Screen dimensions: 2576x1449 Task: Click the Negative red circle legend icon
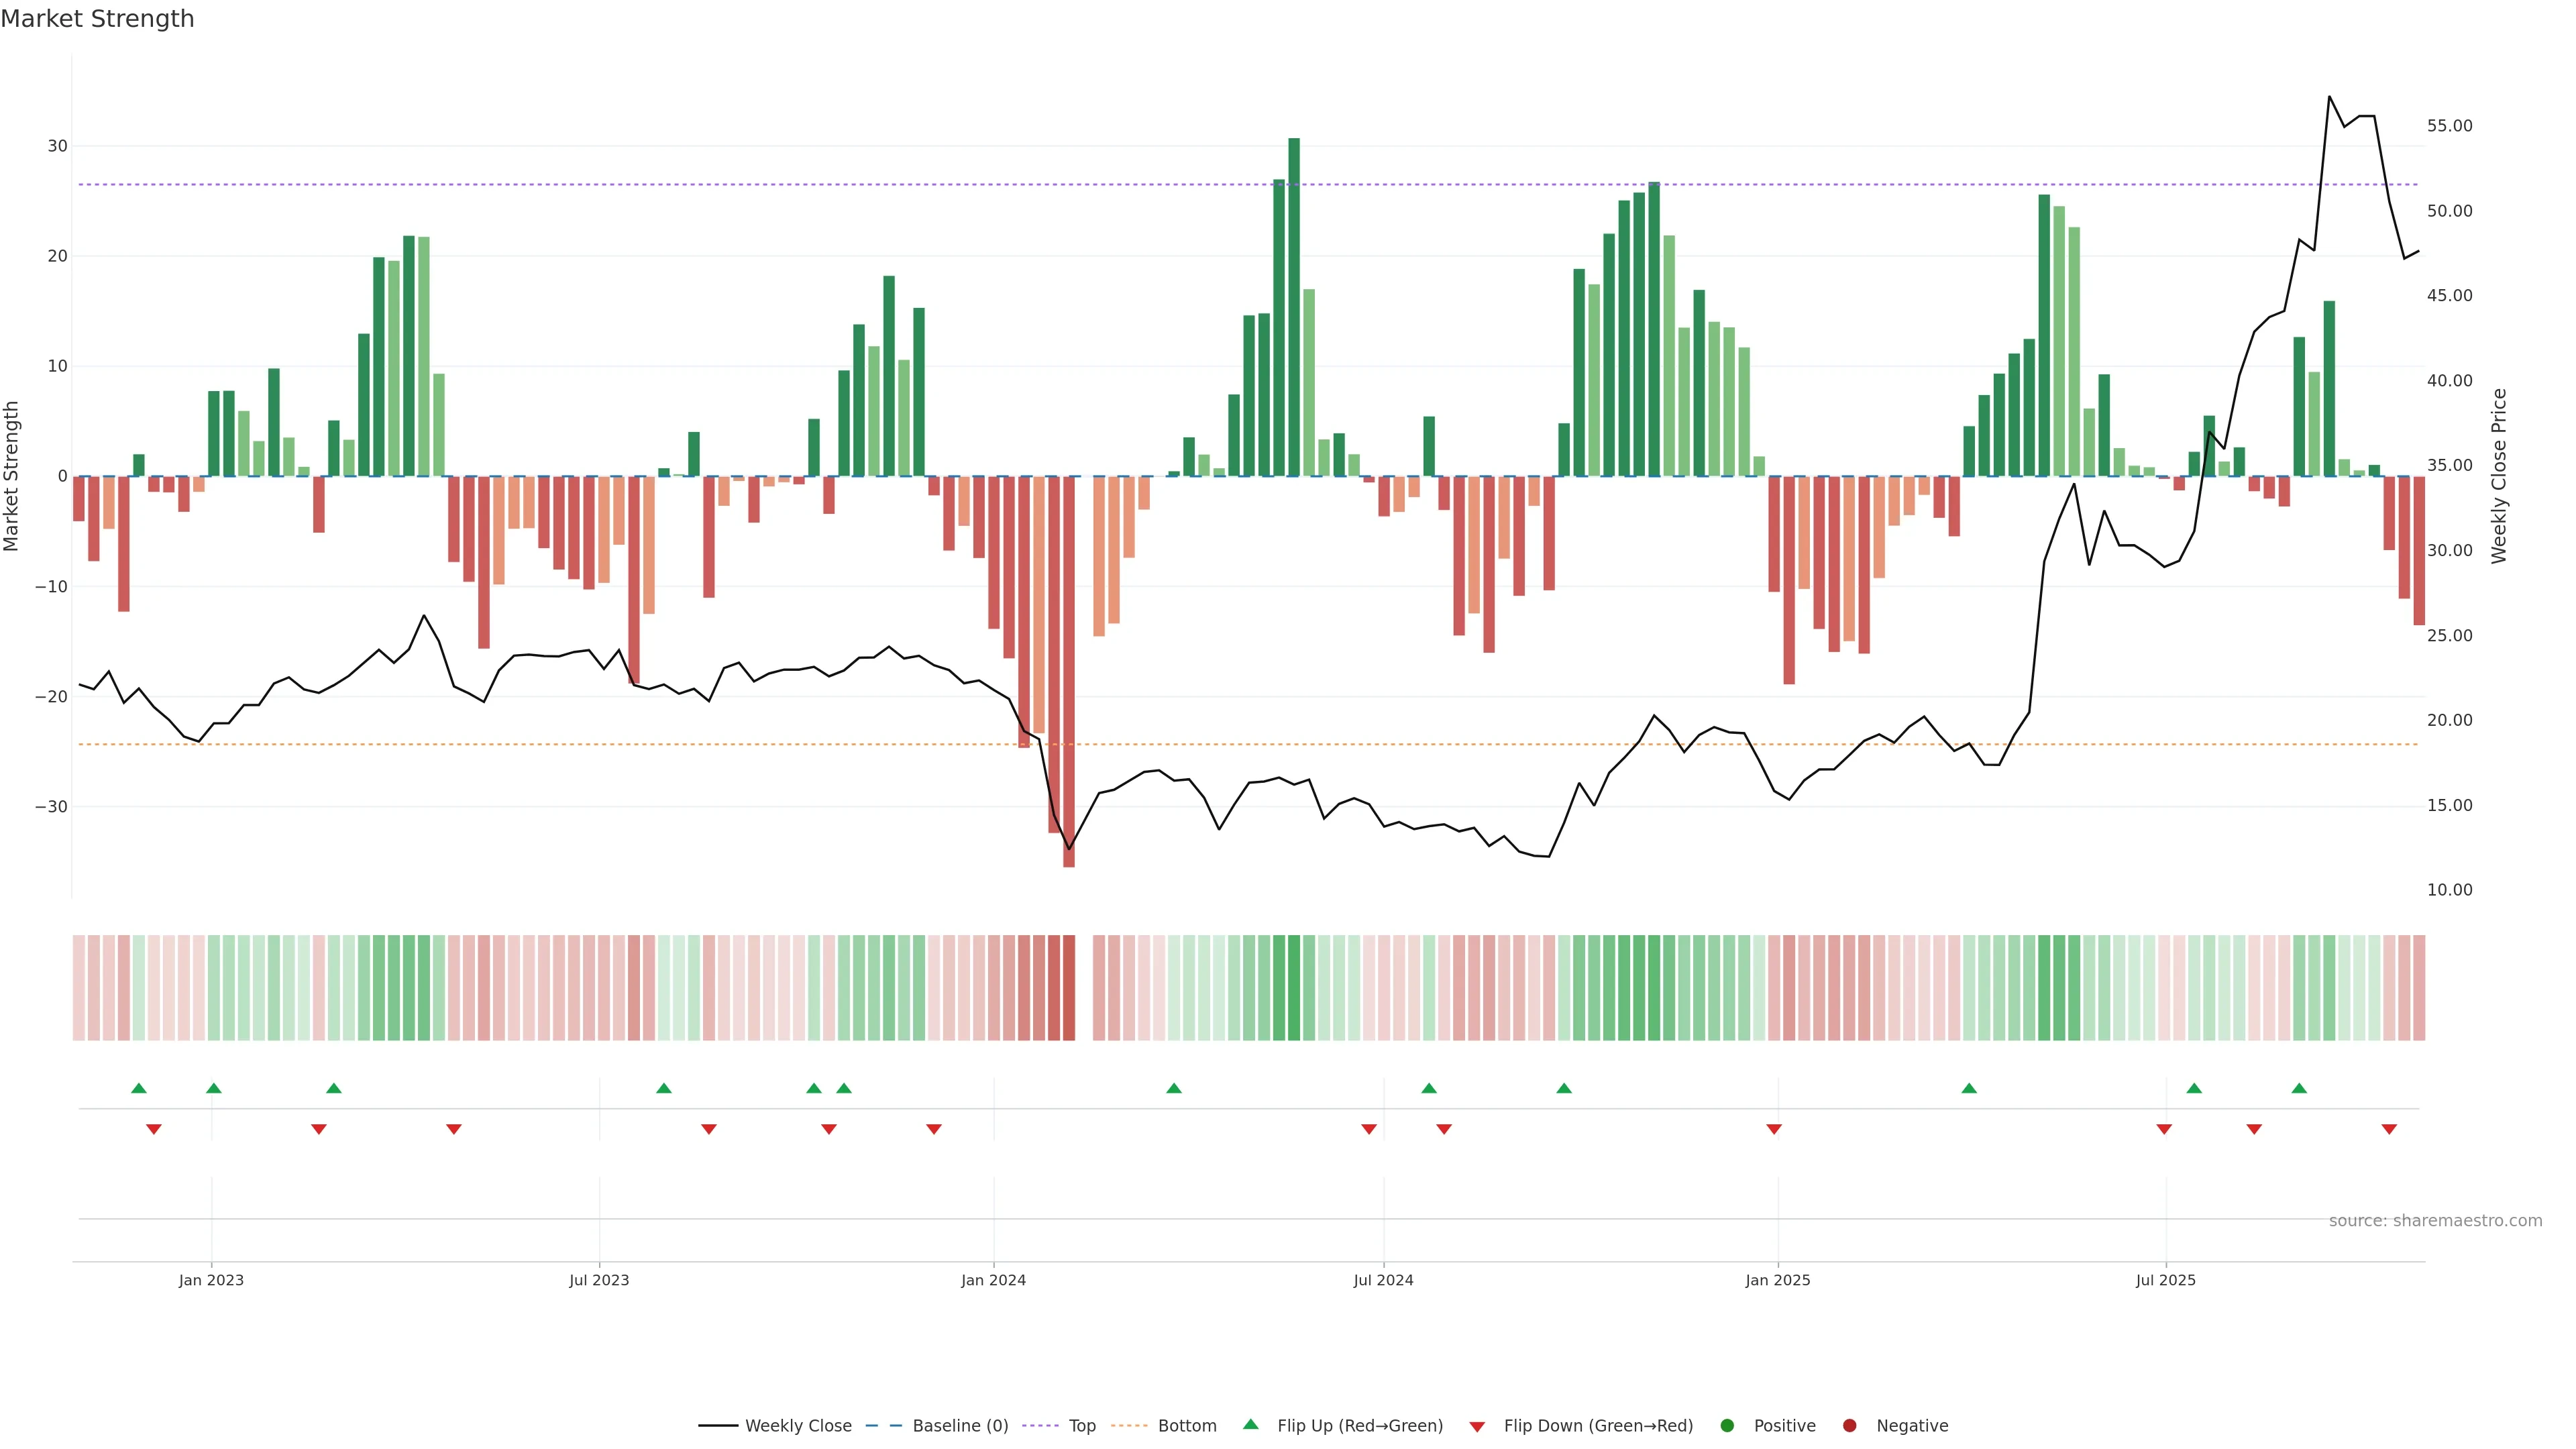(1849, 1426)
